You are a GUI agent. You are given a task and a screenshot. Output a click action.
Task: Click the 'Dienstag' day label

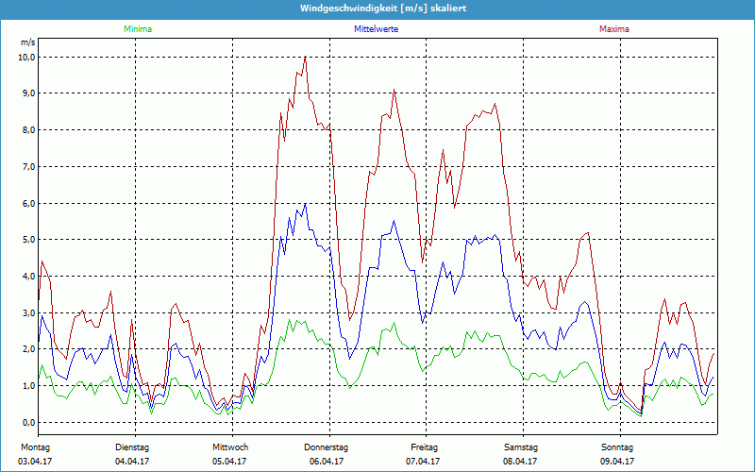132,447
